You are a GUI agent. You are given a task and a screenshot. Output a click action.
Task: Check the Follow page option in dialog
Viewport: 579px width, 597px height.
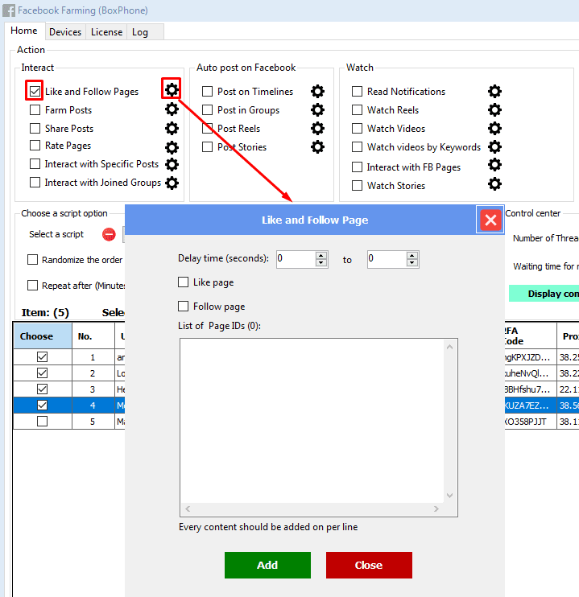pyautogui.click(x=183, y=306)
